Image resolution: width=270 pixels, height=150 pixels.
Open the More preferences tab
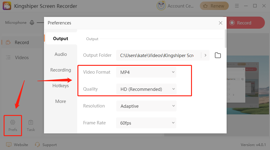tap(61, 101)
